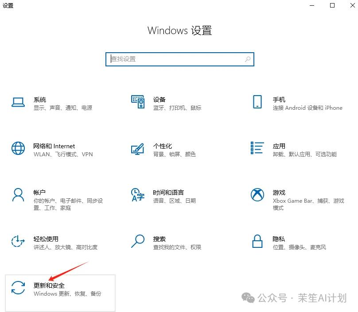Open 手机 settings title

coord(279,100)
